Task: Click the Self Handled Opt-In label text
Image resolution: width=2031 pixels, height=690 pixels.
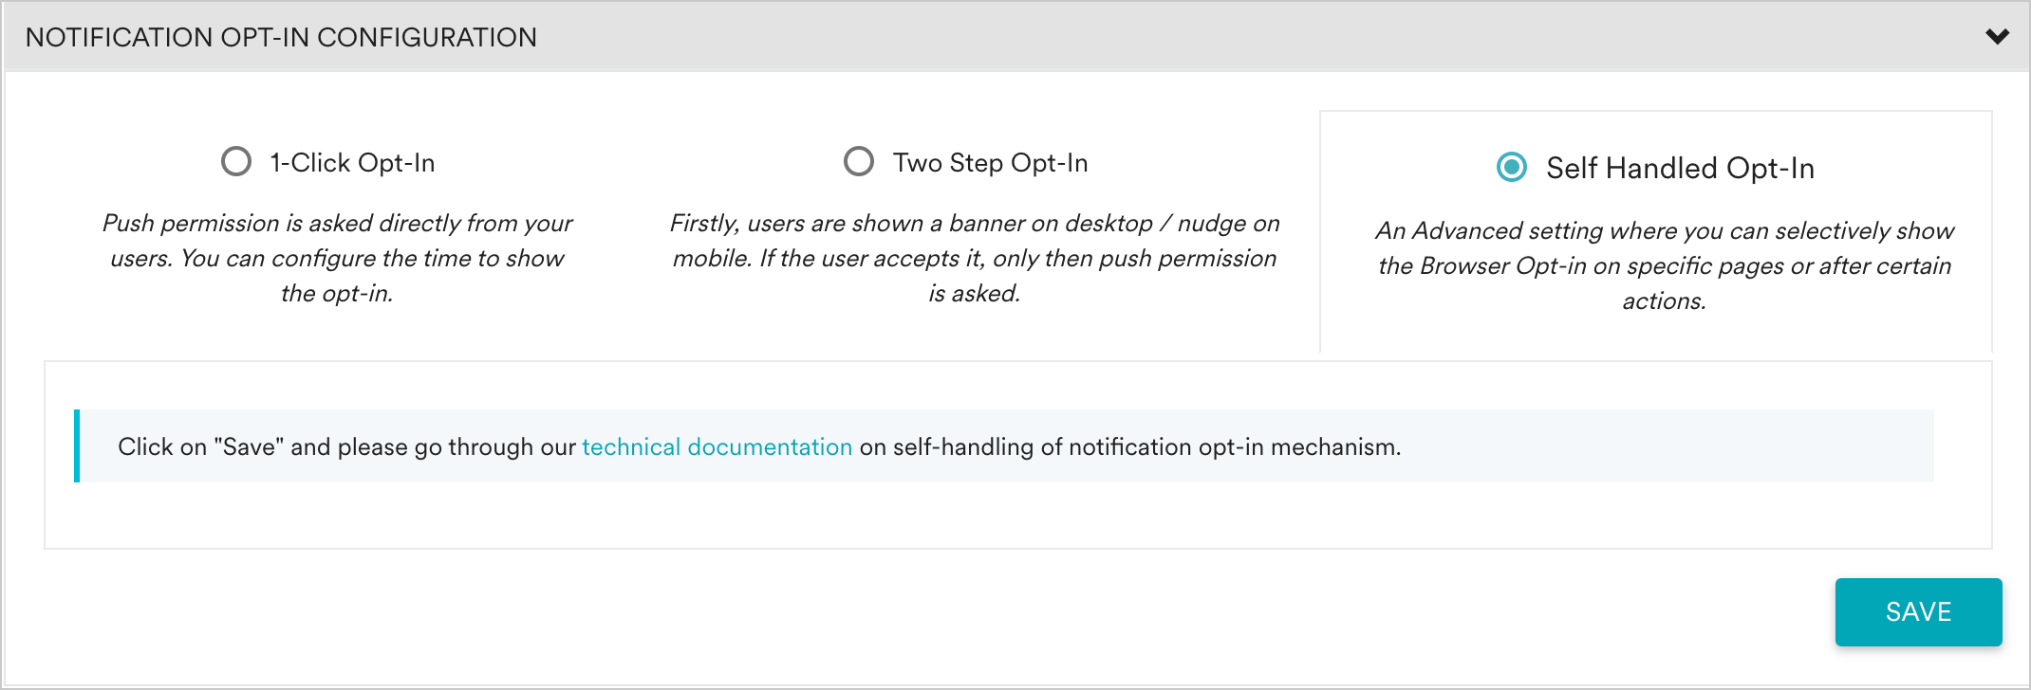Action: tap(1679, 168)
